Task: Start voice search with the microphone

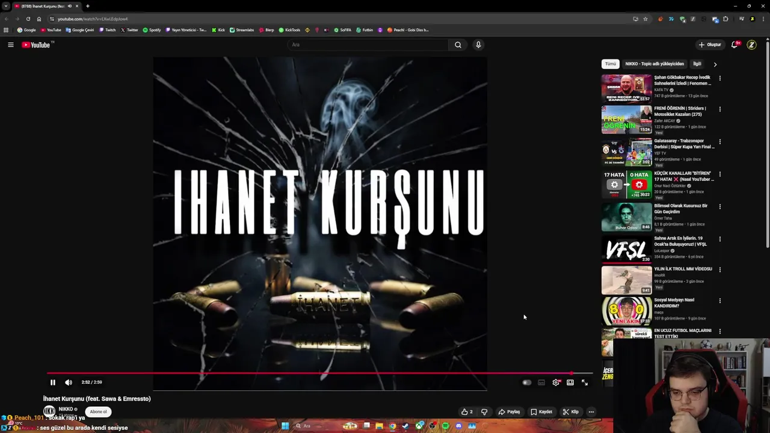Action: point(478,45)
